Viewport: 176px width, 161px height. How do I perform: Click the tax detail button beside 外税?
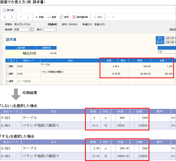pyautogui.click(x=32, y=30)
